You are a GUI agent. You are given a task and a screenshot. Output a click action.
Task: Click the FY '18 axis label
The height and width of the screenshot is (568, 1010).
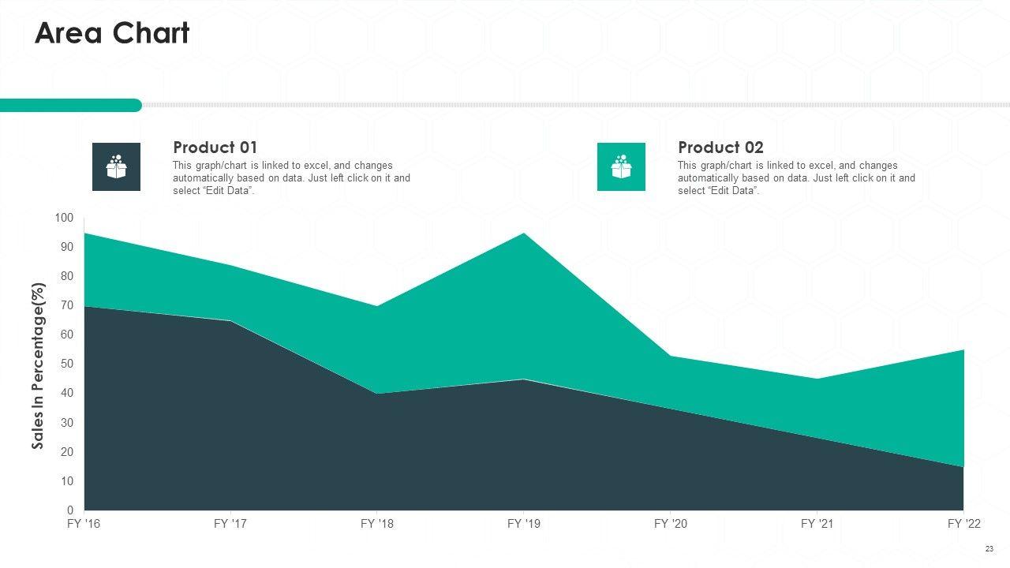coord(377,524)
